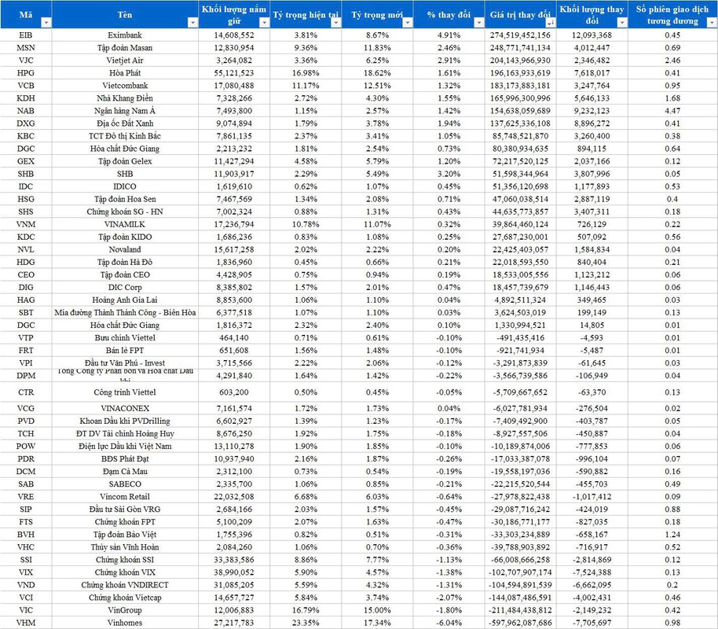
Task: Select current weight 11.17% of VCB
Action: pyautogui.click(x=306, y=86)
